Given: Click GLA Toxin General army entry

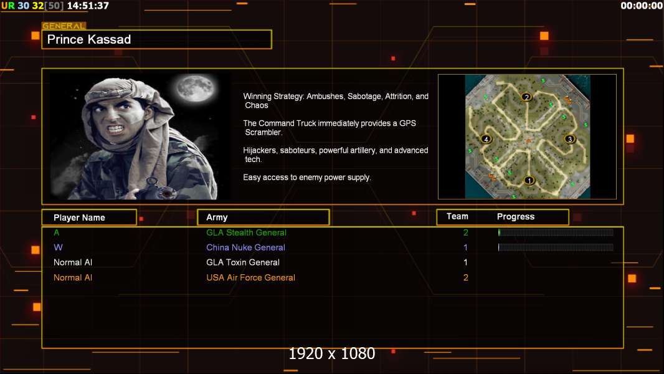Looking at the screenshot, I should pos(243,262).
